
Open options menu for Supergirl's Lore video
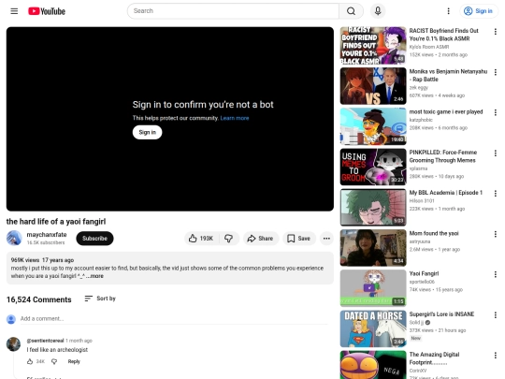[496, 314]
